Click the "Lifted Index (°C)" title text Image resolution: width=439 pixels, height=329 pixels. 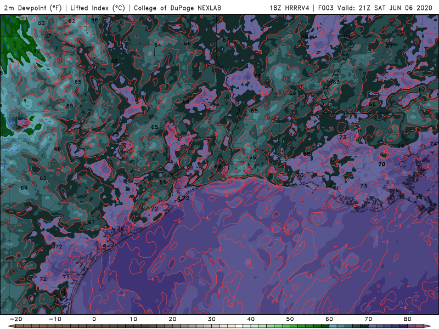click(98, 8)
